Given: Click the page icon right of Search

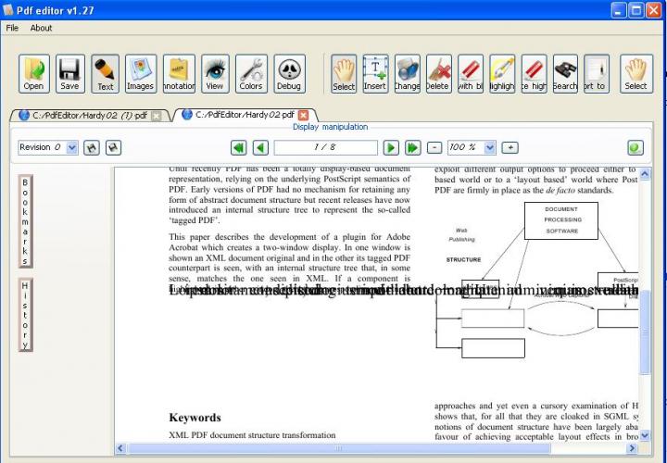Looking at the screenshot, I should tap(597, 73).
